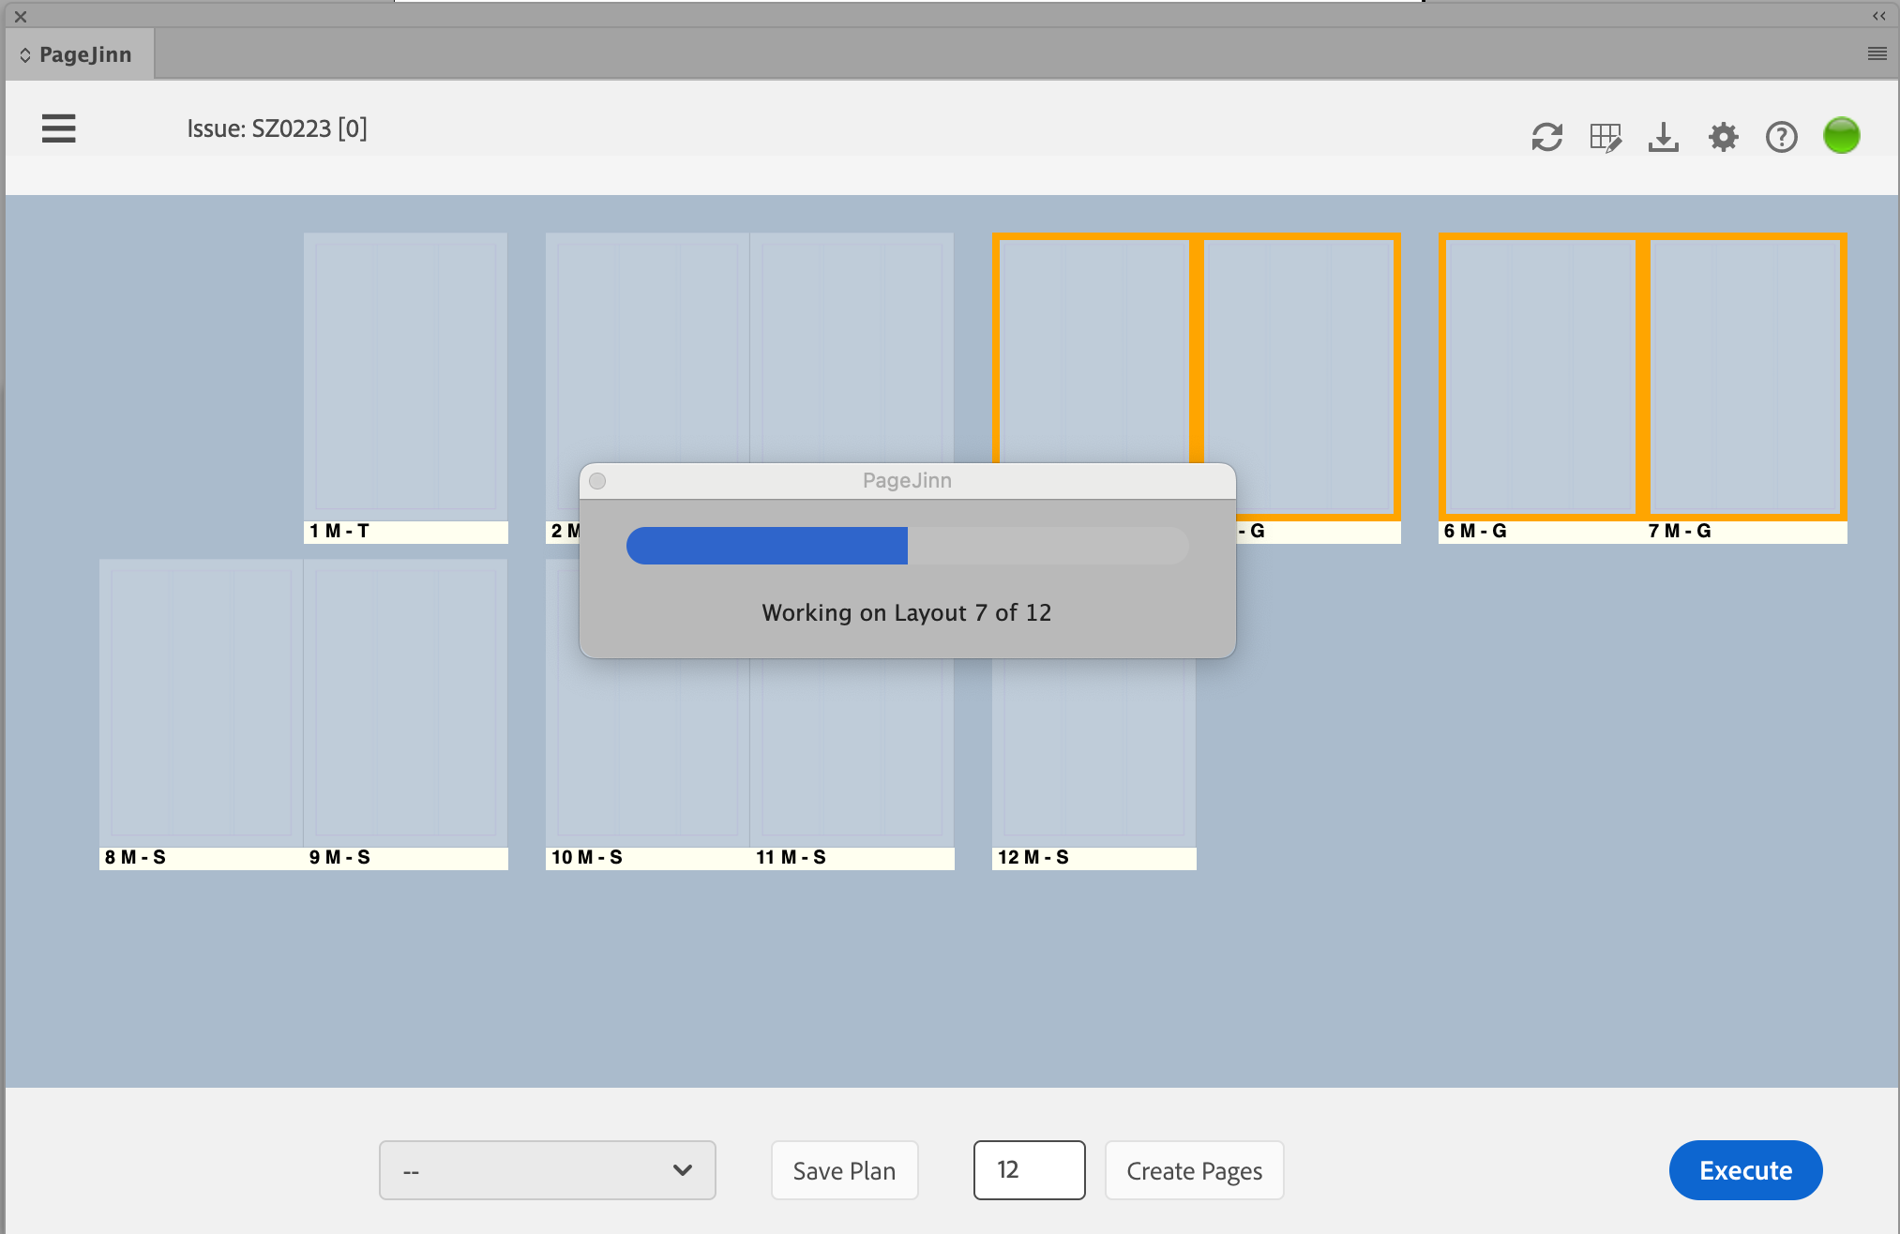Click the Save Plan button
Image resolution: width=1900 pixels, height=1234 pixels.
click(845, 1170)
